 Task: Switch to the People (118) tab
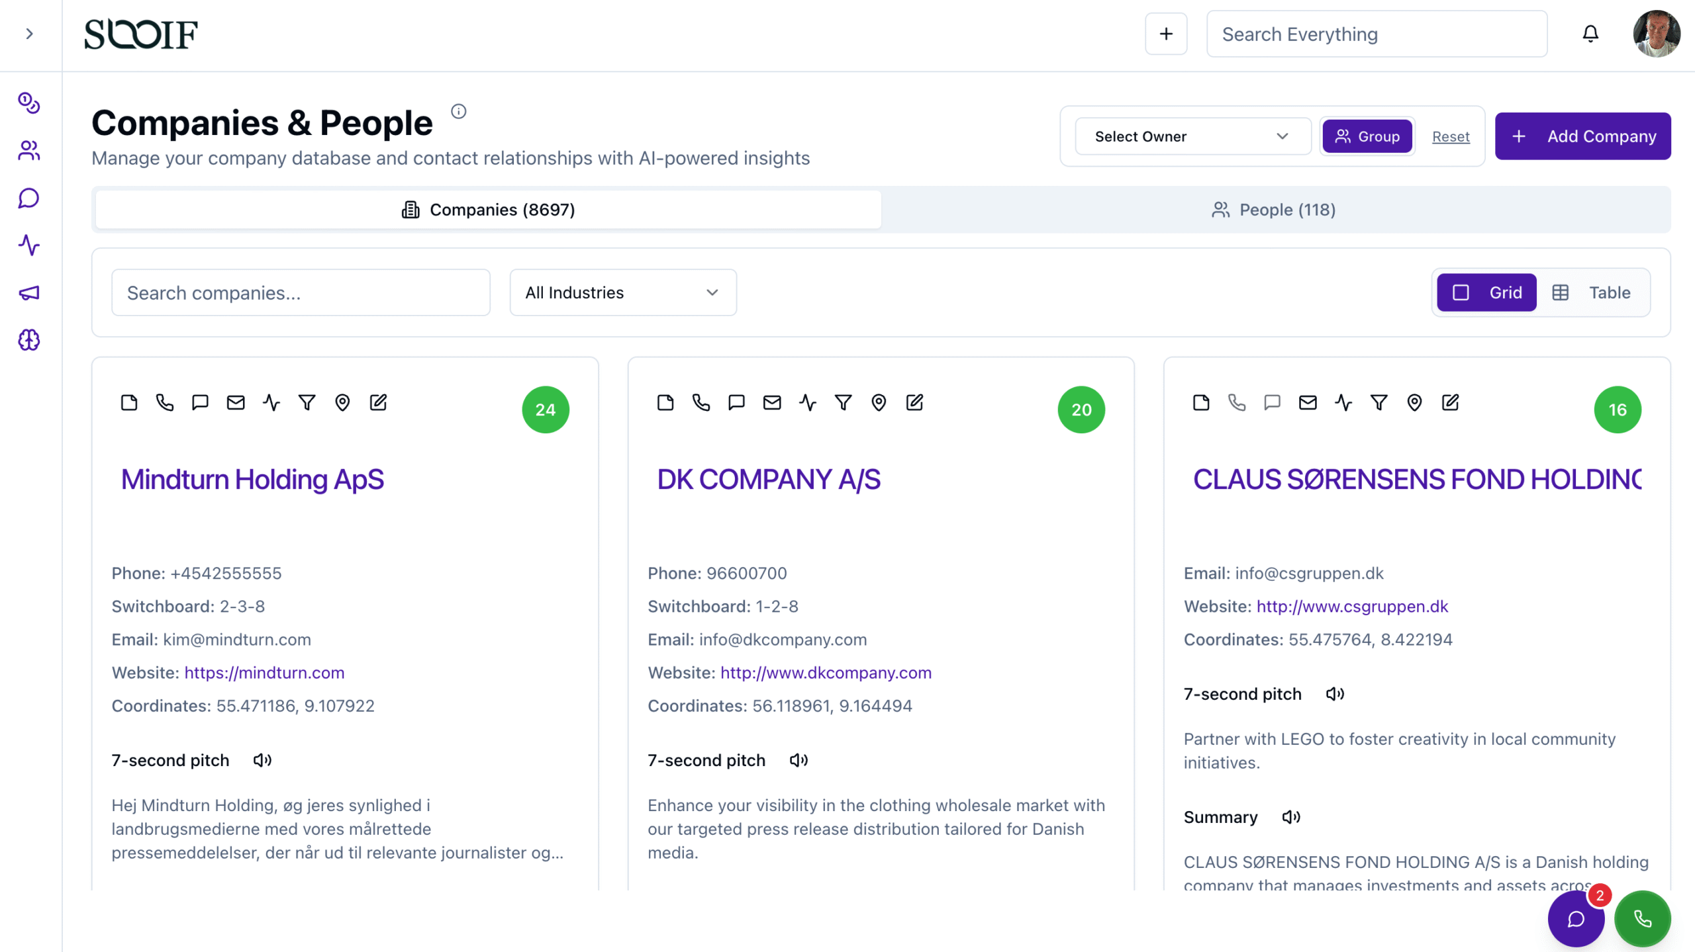coord(1275,210)
